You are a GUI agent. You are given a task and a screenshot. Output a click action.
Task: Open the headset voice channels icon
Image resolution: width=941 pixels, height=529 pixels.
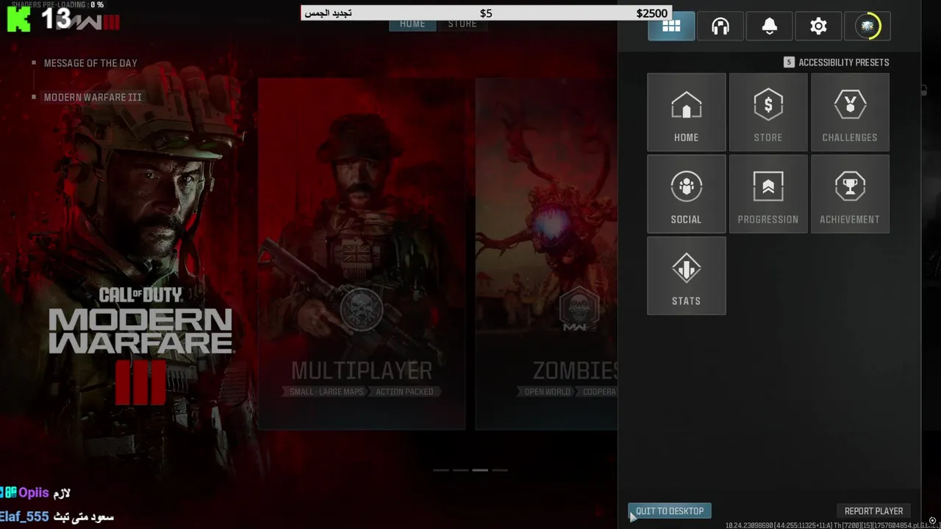tap(720, 26)
